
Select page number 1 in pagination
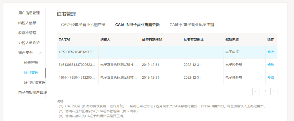265,91
